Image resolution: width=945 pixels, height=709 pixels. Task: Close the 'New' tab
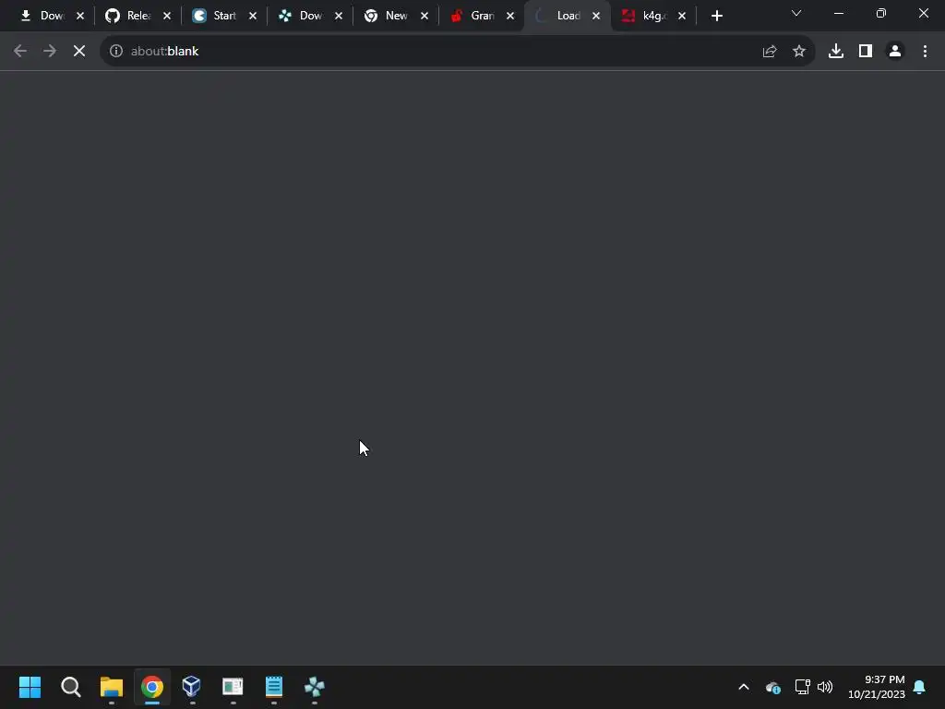[425, 17]
